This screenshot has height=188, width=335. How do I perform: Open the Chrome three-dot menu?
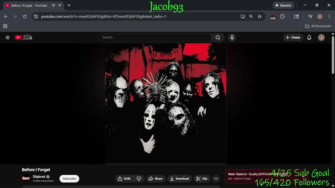329,16
